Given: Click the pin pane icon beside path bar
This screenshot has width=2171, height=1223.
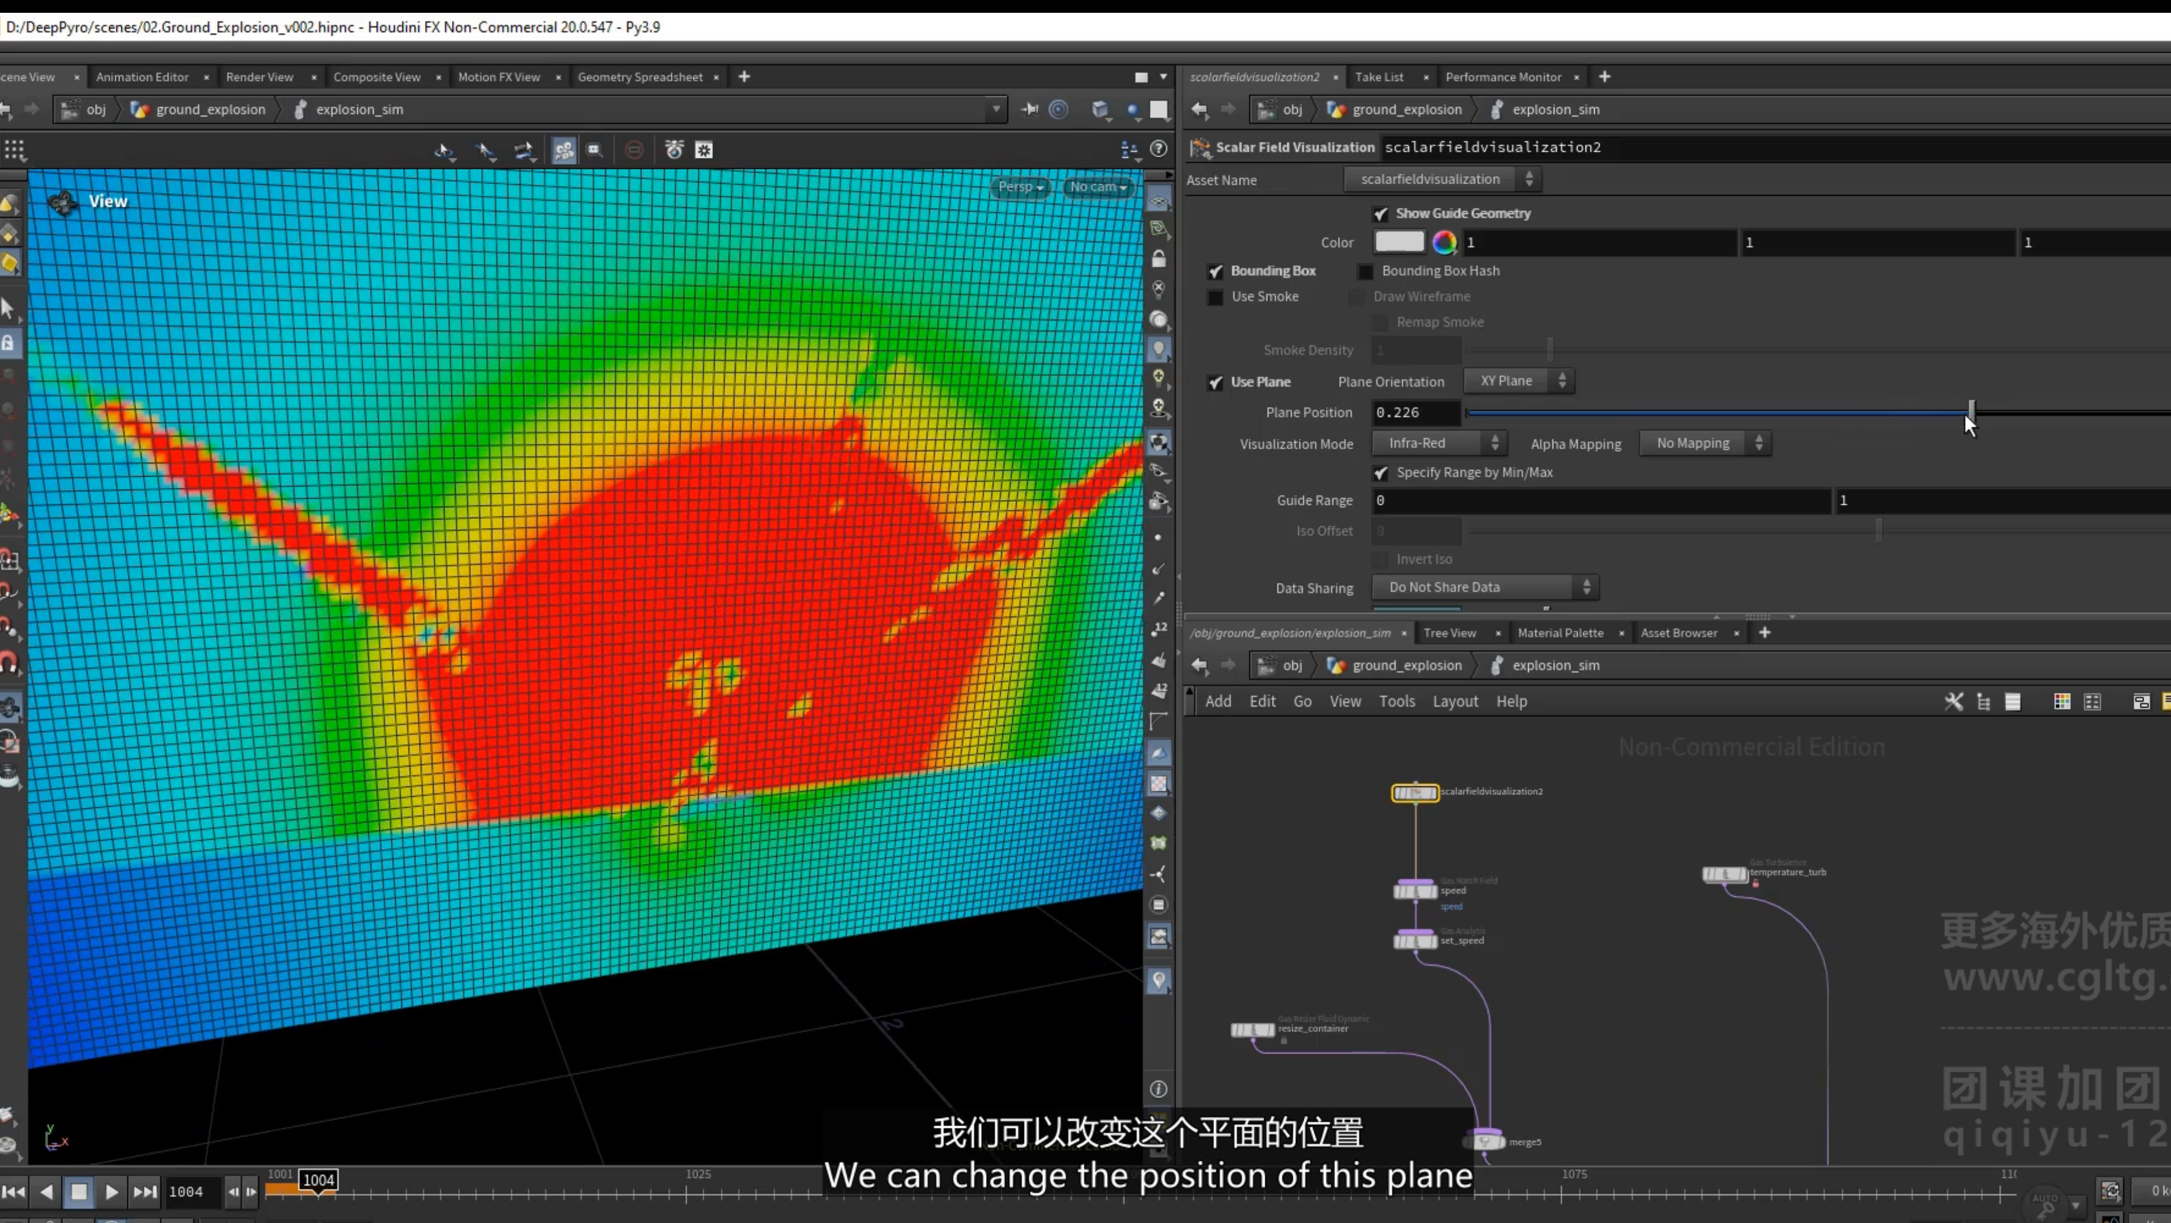Looking at the screenshot, I should click(x=1029, y=110).
